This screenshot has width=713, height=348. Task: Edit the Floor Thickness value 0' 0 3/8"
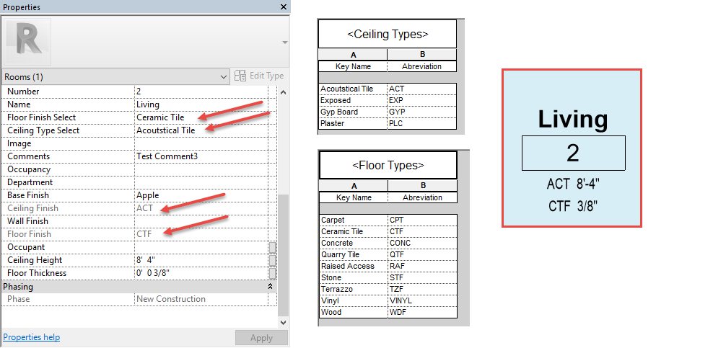[201, 273]
